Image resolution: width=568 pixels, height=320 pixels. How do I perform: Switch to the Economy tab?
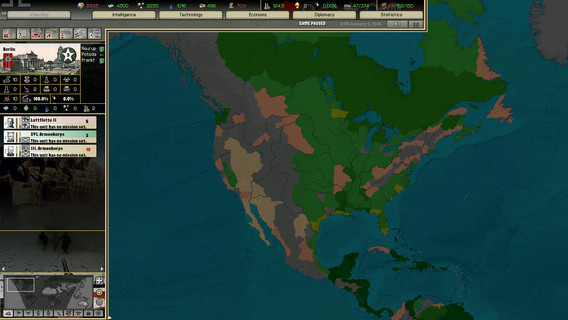coord(258,15)
